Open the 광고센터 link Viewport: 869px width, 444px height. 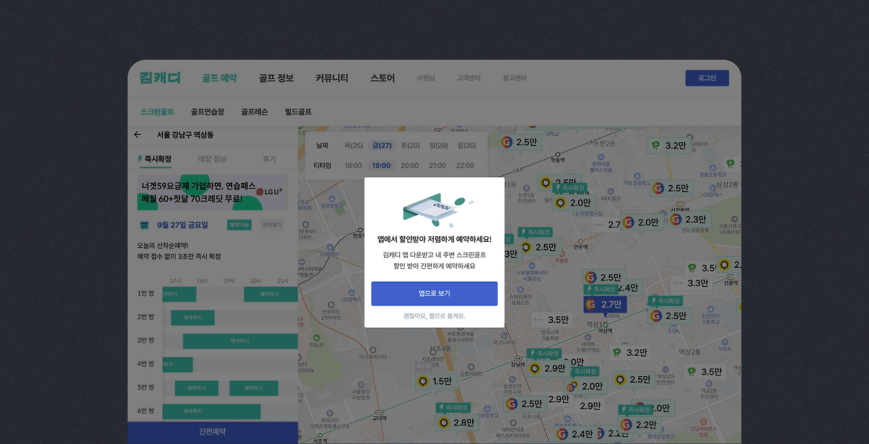[515, 78]
